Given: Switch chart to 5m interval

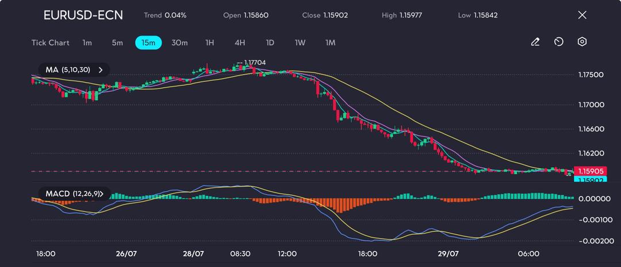Looking at the screenshot, I should click(x=117, y=42).
